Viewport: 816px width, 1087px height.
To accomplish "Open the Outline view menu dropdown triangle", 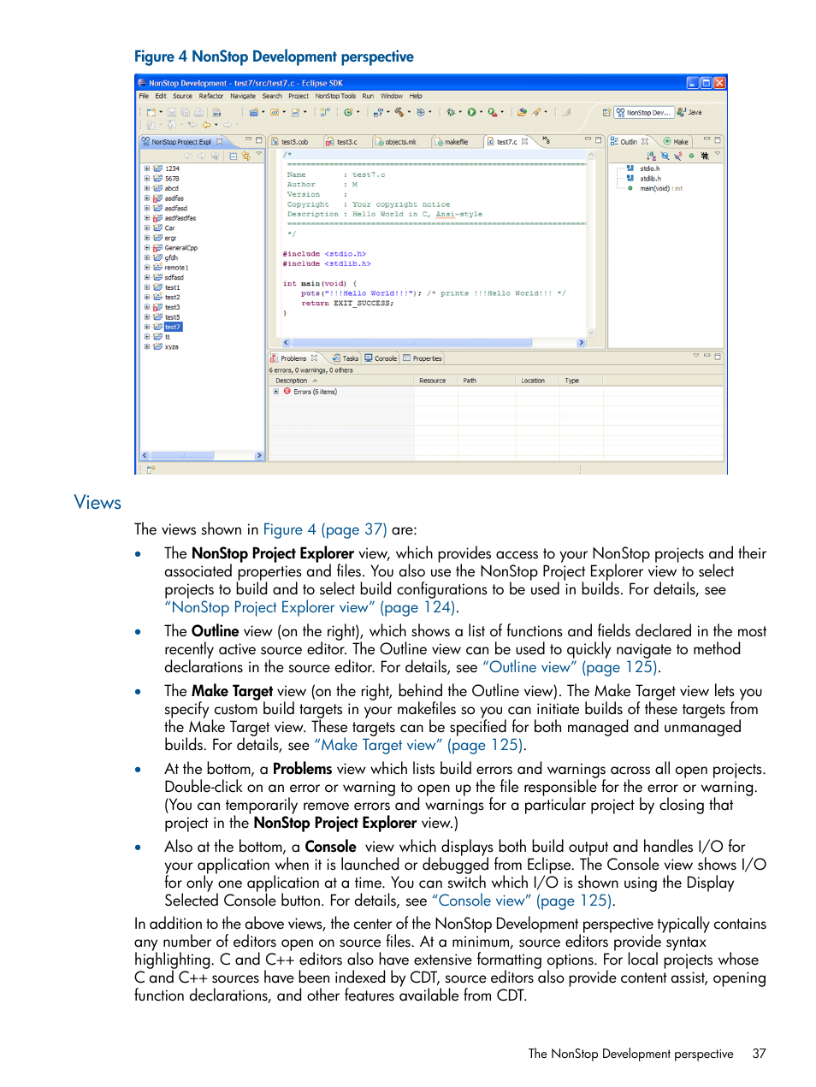I will pyautogui.click(x=718, y=155).
